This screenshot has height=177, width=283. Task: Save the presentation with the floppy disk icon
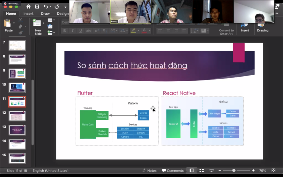click(37, 6)
